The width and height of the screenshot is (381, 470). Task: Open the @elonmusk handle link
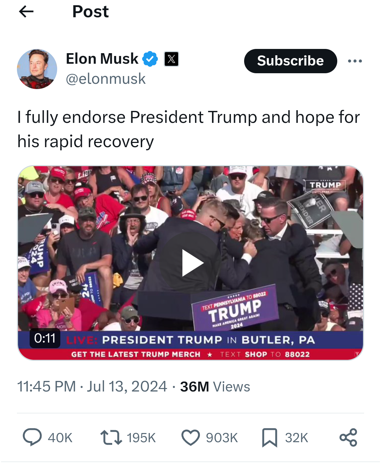pos(105,79)
